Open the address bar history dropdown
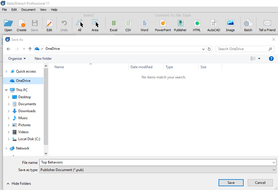The width and height of the screenshot is (278, 190). 203,49
